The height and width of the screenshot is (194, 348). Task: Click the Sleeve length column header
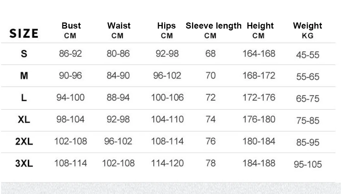click(x=213, y=30)
